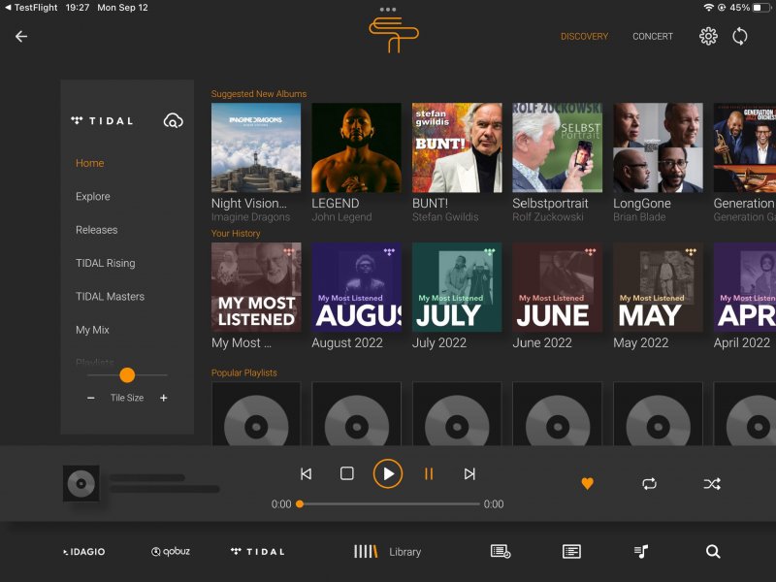Toggle repeat mode

pyautogui.click(x=649, y=483)
